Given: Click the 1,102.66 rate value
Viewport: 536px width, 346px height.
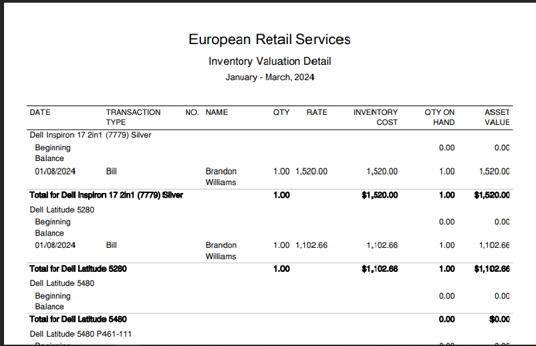Looking at the screenshot, I should [311, 245].
